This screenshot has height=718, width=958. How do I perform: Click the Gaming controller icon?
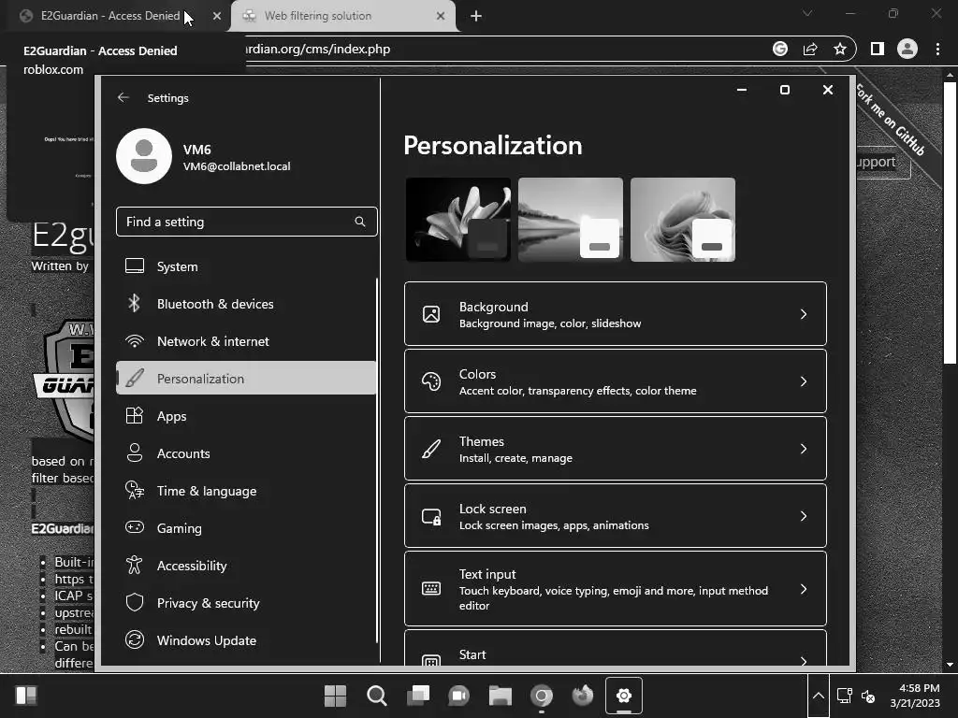tap(135, 527)
